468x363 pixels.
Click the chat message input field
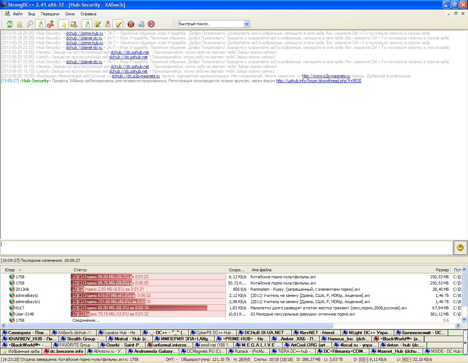[226, 248]
